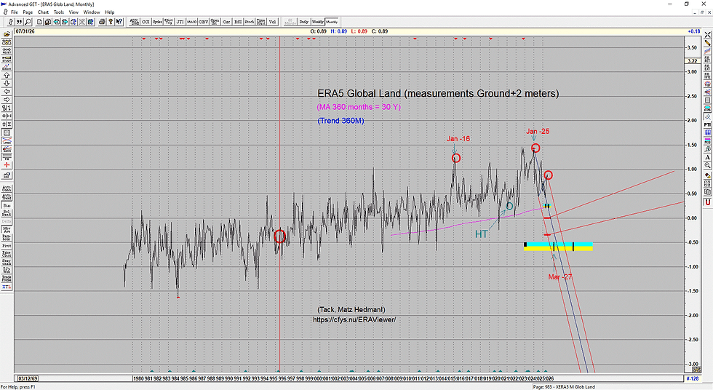Click the 03/12/69 date field at bottom
This screenshot has height=390, width=713.
(x=28, y=378)
